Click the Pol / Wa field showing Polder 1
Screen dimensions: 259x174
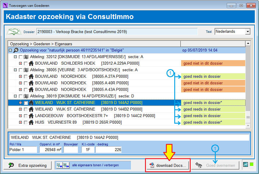(x=23, y=150)
